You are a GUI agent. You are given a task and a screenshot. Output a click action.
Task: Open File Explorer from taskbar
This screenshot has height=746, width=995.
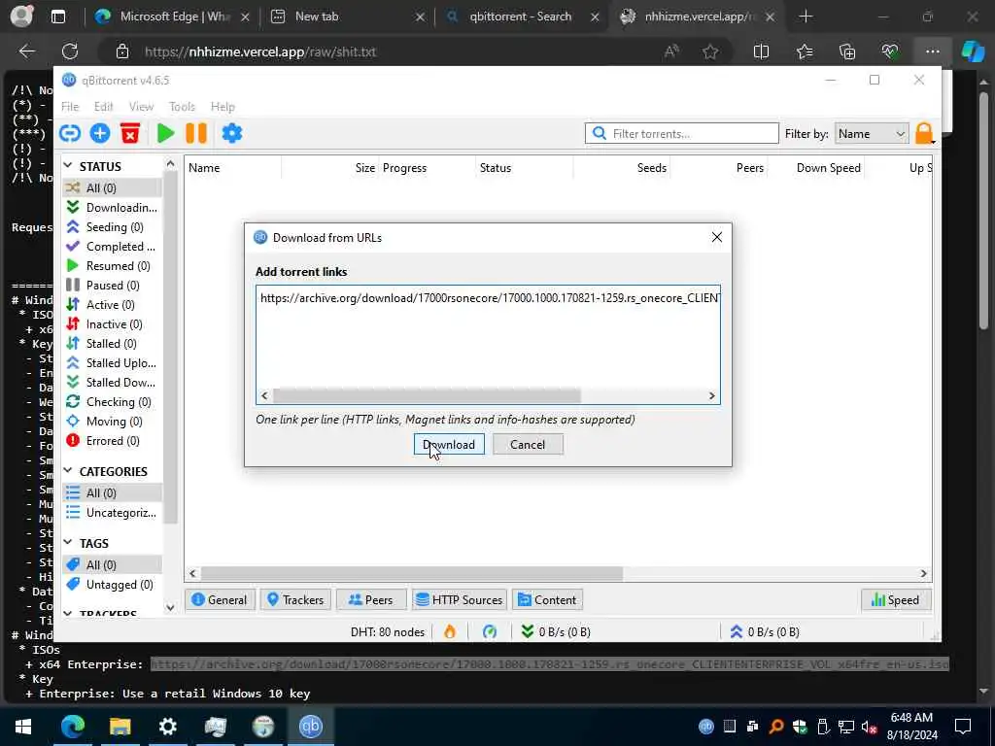point(120,727)
